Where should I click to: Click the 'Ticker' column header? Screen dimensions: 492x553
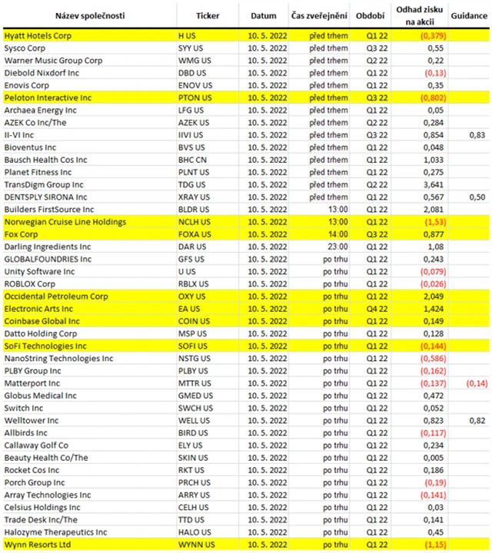click(208, 16)
